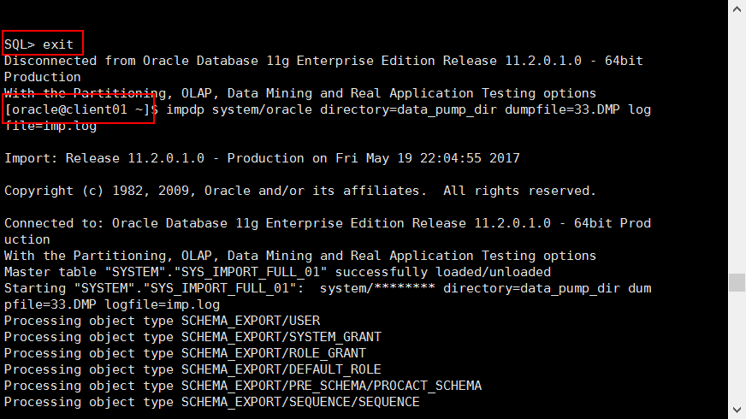Click the 'Master table' successfully loaded line
The image size is (746, 419).
click(277, 272)
